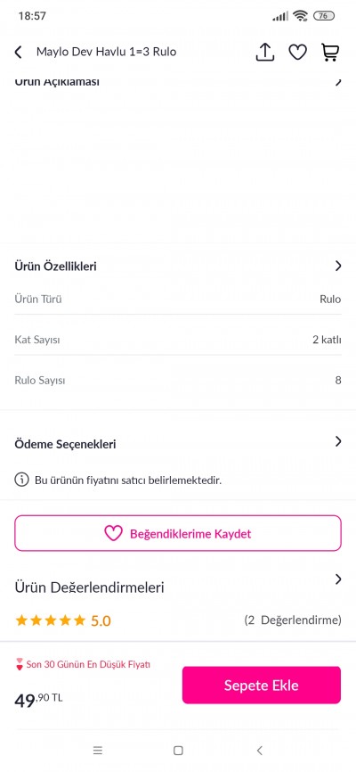This screenshot has width=356, height=772.
Task: Expand Ödeme Seçenekleri chevron
Action: tap(338, 441)
